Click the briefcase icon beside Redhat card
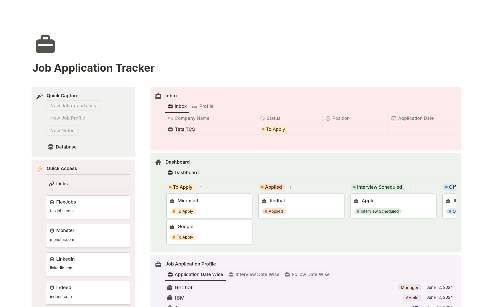Viewport: 493px width, 307px height. click(264, 201)
